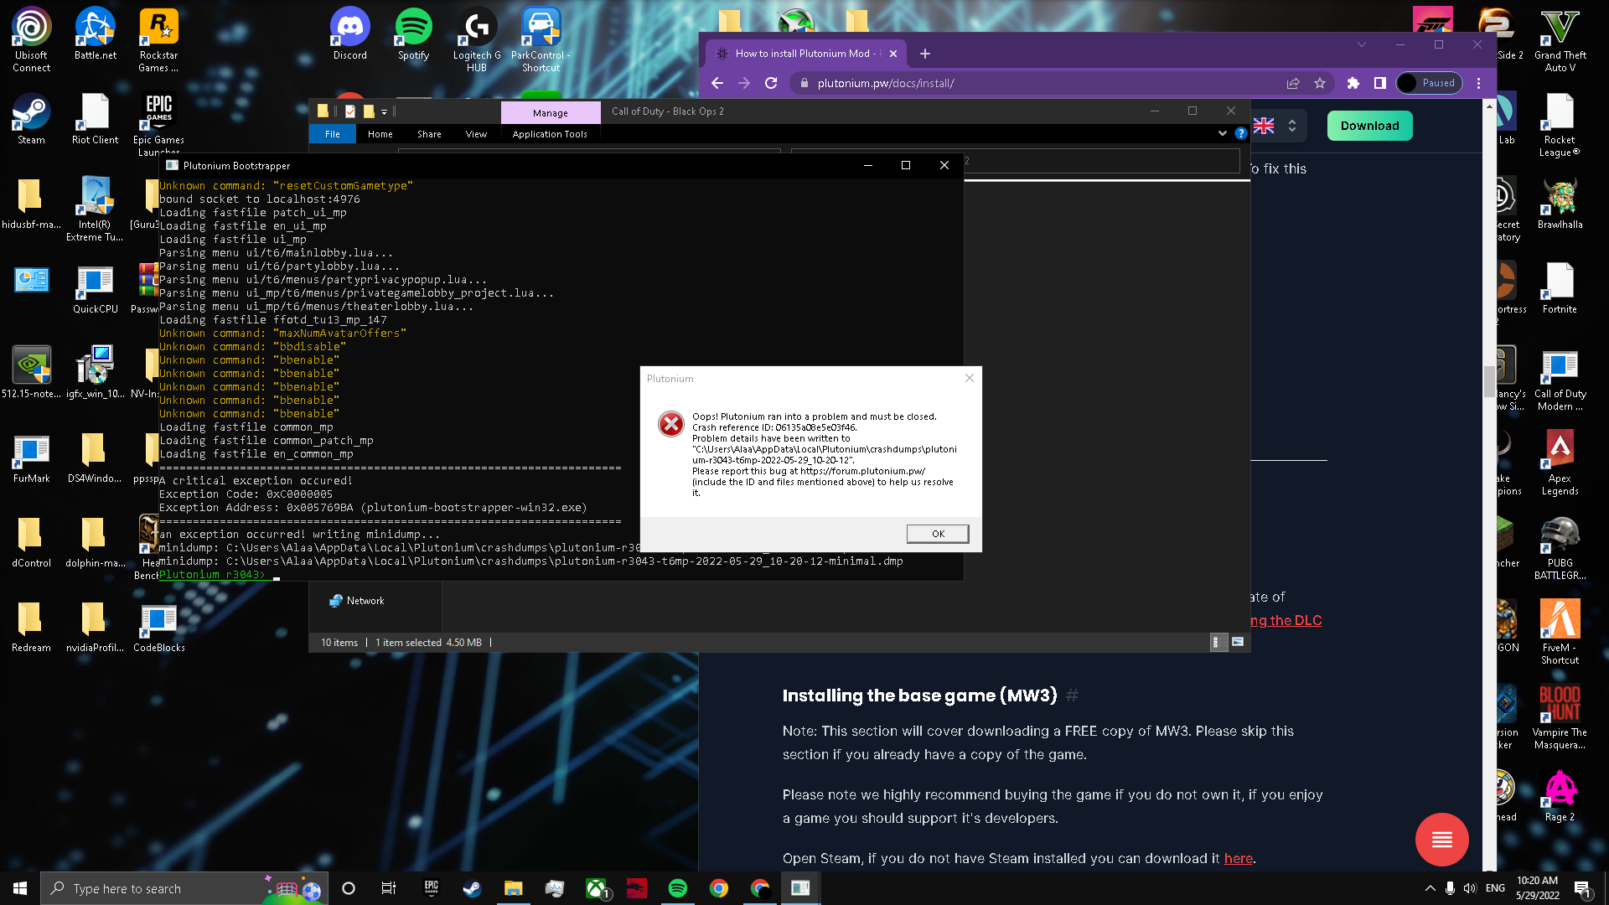Expand the Explorer ribbon chevron
Viewport: 1609px width, 905px height.
click(x=1222, y=133)
